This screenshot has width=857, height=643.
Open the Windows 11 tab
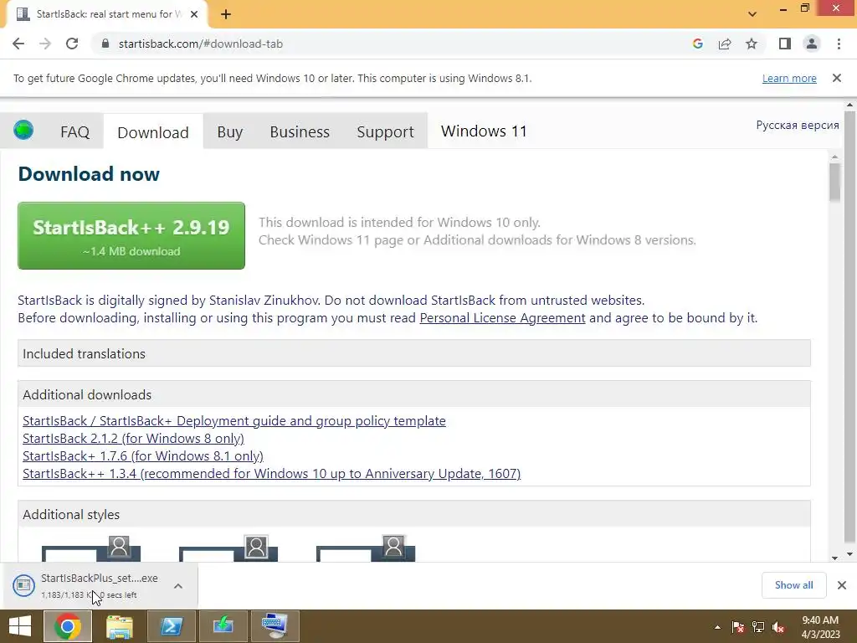(484, 131)
